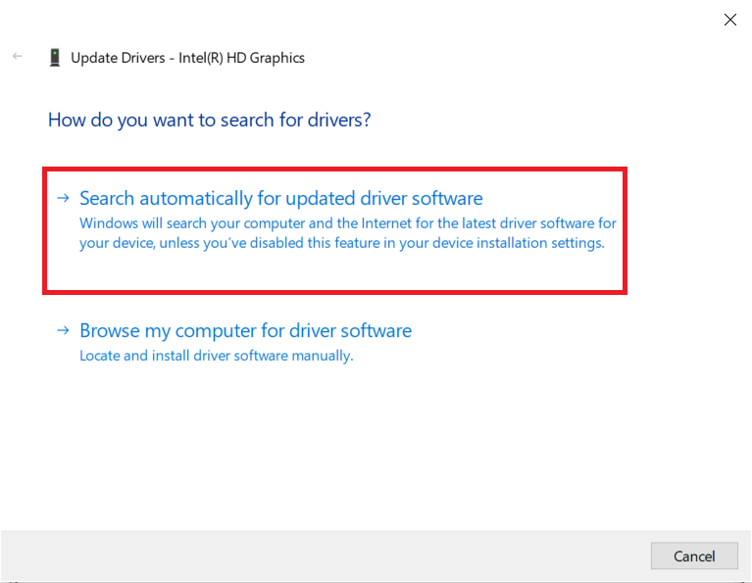Click the 'Update Drivers - Intel(R) HD Graphics' title
The height and width of the screenshot is (583, 752).
click(187, 58)
